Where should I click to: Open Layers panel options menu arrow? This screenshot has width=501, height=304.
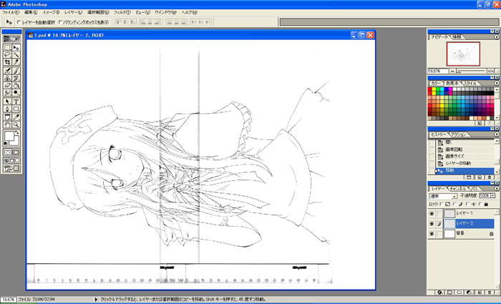coord(497,189)
